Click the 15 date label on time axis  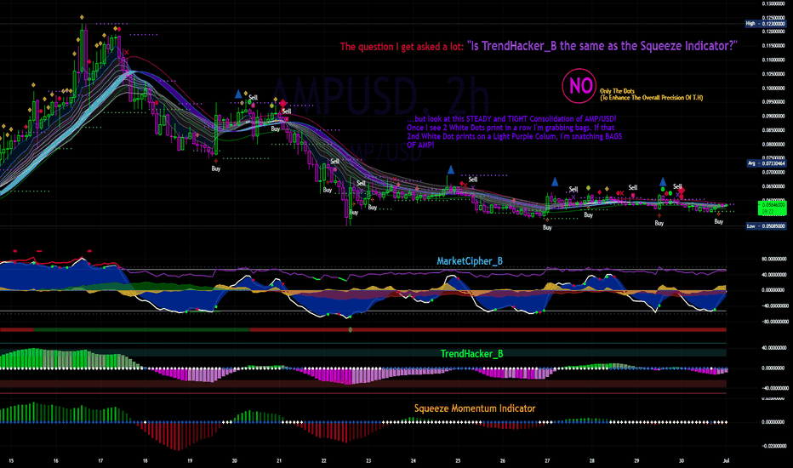click(x=11, y=461)
